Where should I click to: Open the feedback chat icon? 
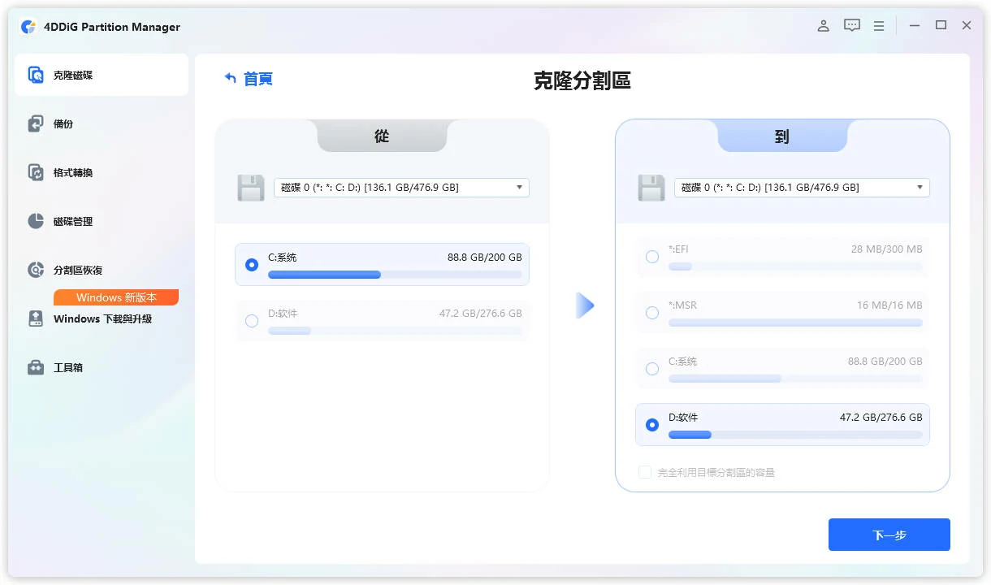tap(851, 25)
